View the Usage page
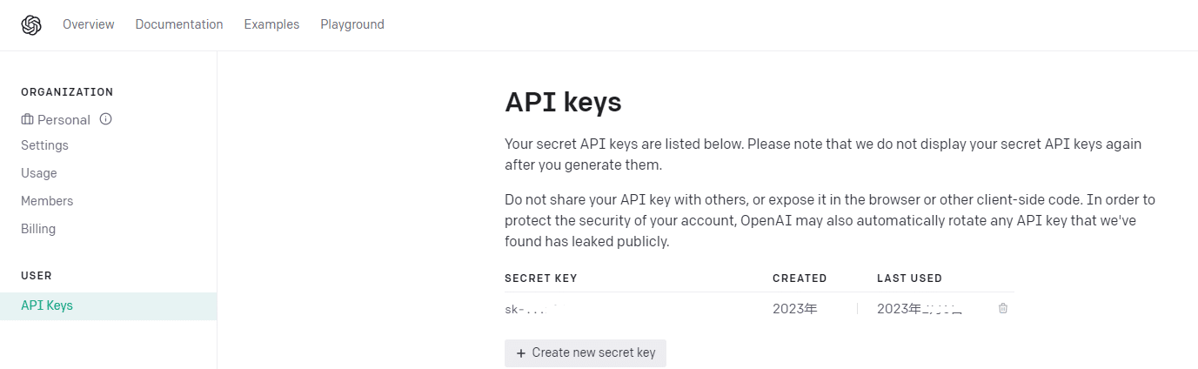1198x369 pixels. pyautogui.click(x=39, y=173)
